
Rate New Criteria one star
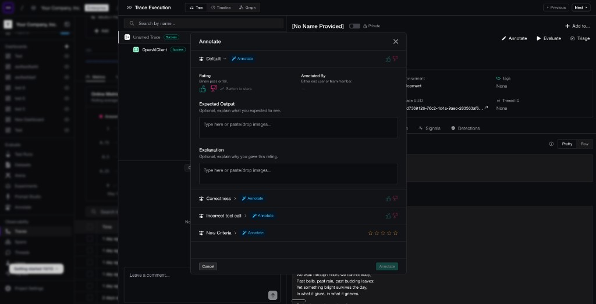point(371,233)
